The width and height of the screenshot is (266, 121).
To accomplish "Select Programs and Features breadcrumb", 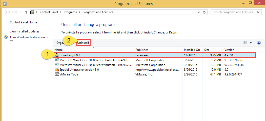I will pos(98,12).
